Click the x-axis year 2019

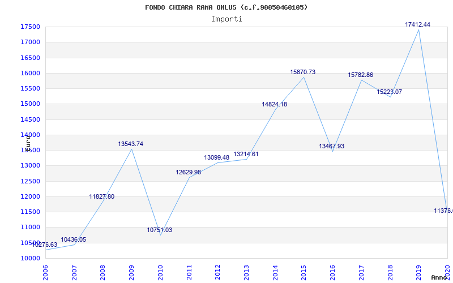(419, 273)
